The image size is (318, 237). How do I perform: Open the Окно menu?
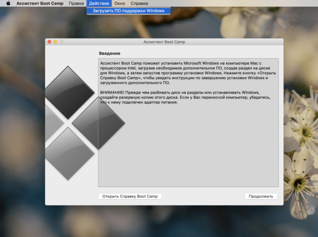click(120, 3)
